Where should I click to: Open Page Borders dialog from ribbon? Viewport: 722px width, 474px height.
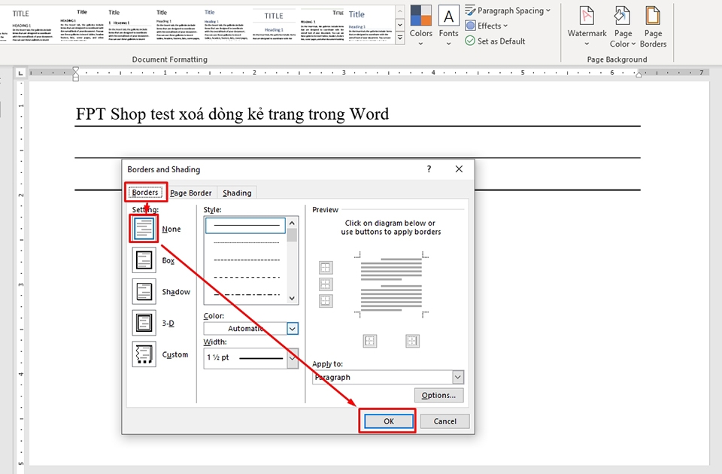click(653, 26)
